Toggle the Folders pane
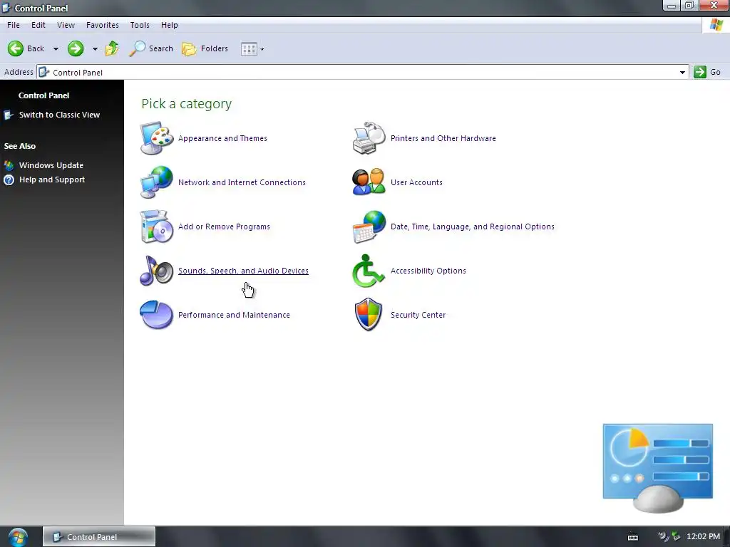 click(x=205, y=48)
